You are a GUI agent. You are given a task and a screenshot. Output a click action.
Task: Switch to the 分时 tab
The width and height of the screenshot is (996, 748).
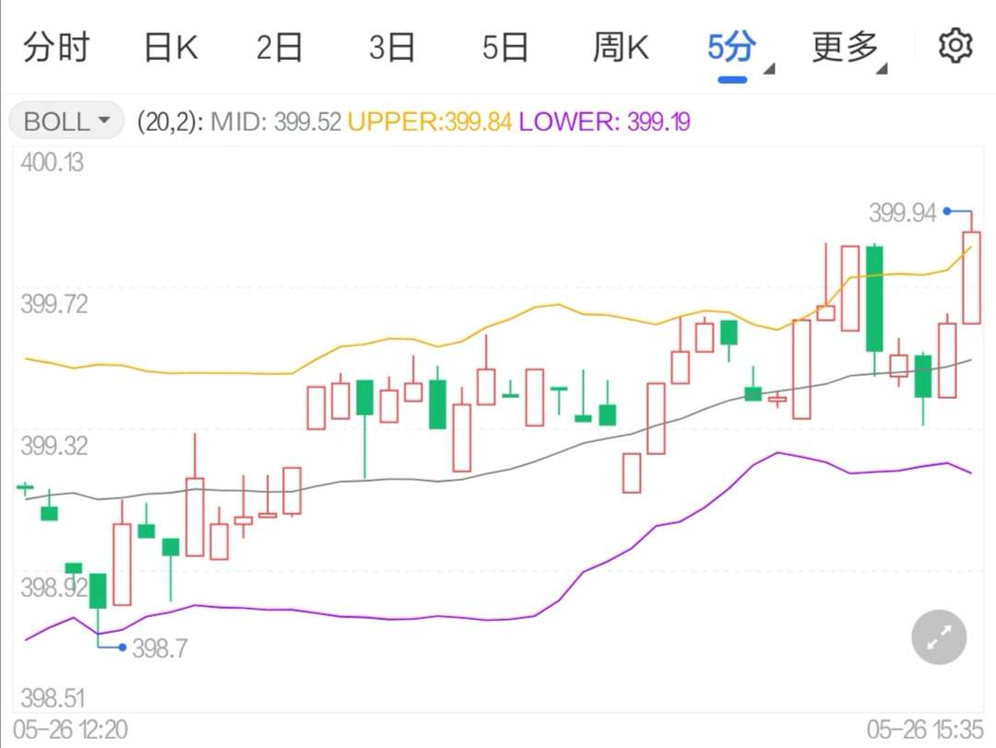click(x=56, y=48)
